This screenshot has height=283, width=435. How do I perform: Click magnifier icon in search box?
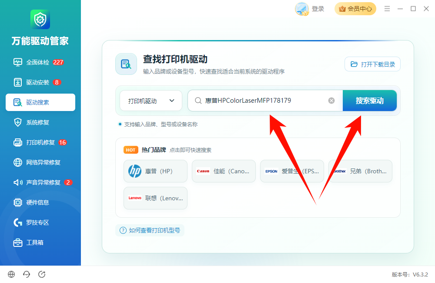(198, 101)
